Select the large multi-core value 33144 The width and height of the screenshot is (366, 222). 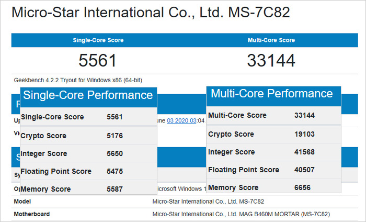[x=271, y=60]
